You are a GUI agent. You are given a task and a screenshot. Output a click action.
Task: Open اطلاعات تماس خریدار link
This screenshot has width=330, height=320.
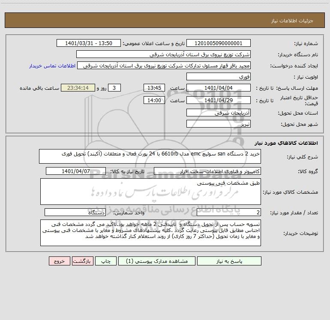52,66
